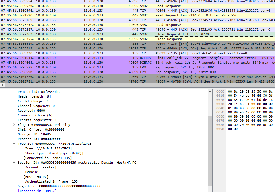The width and height of the screenshot is (275, 192).
Task: Select the "ProtocolId: 0xfe534d42" field
Action: (x=38, y=91)
